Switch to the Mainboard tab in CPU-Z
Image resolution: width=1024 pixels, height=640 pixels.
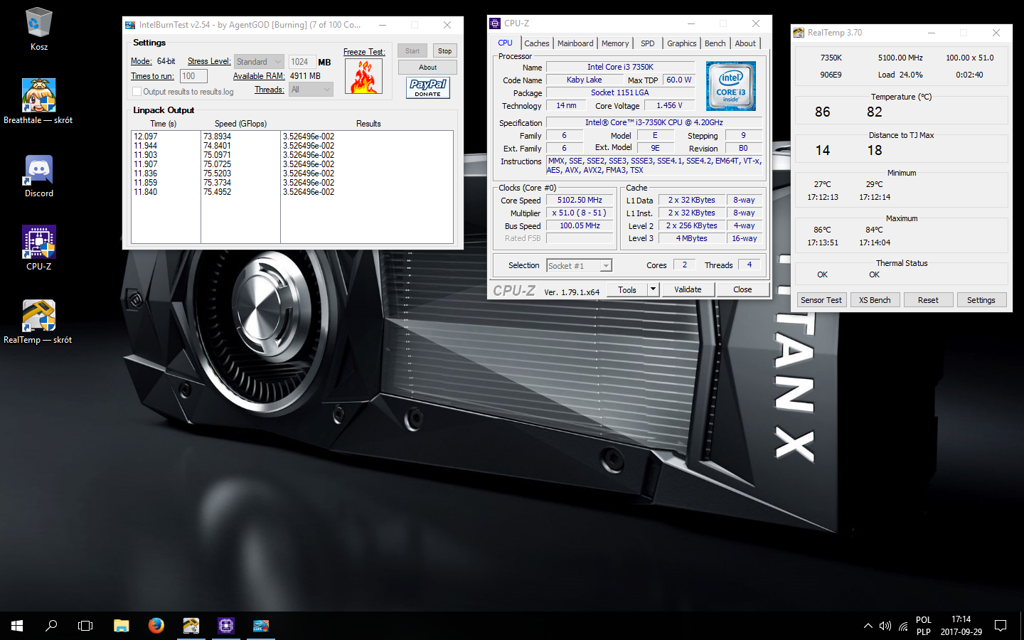pos(575,43)
